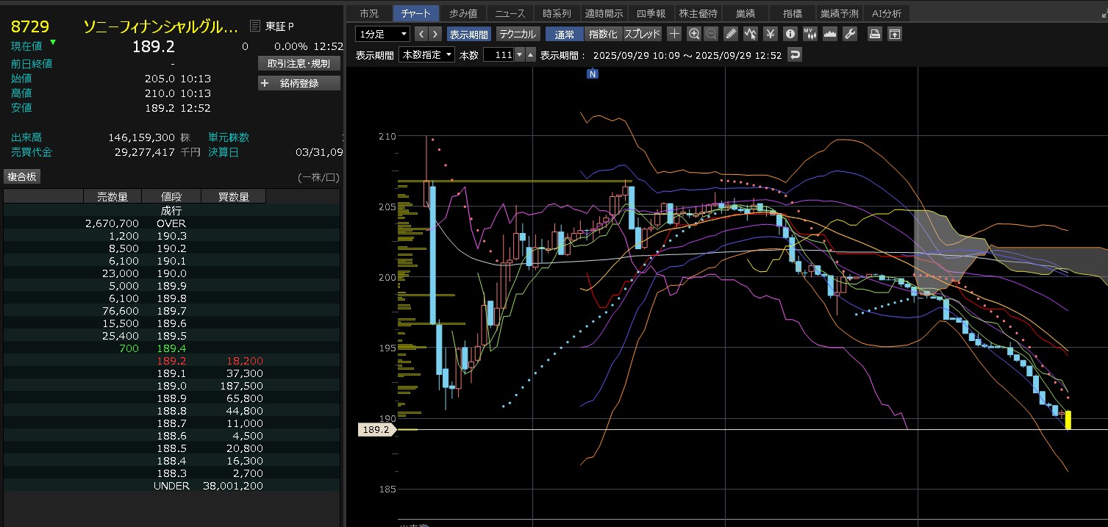Screen dimensions: 1108x527
Task: Switch chart mode to スプレッド
Action: click(x=642, y=34)
